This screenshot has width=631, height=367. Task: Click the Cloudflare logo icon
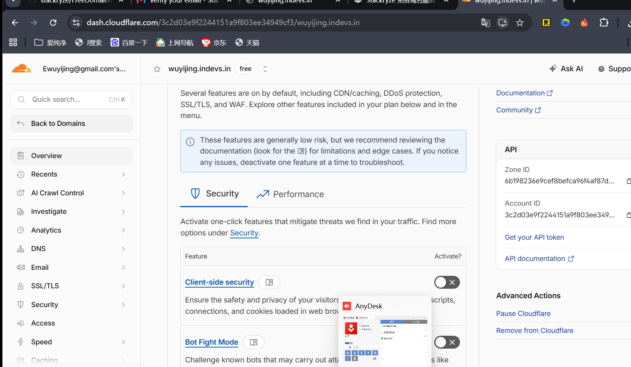click(x=22, y=68)
